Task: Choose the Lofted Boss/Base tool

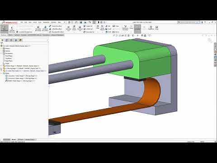Action: [55, 29]
